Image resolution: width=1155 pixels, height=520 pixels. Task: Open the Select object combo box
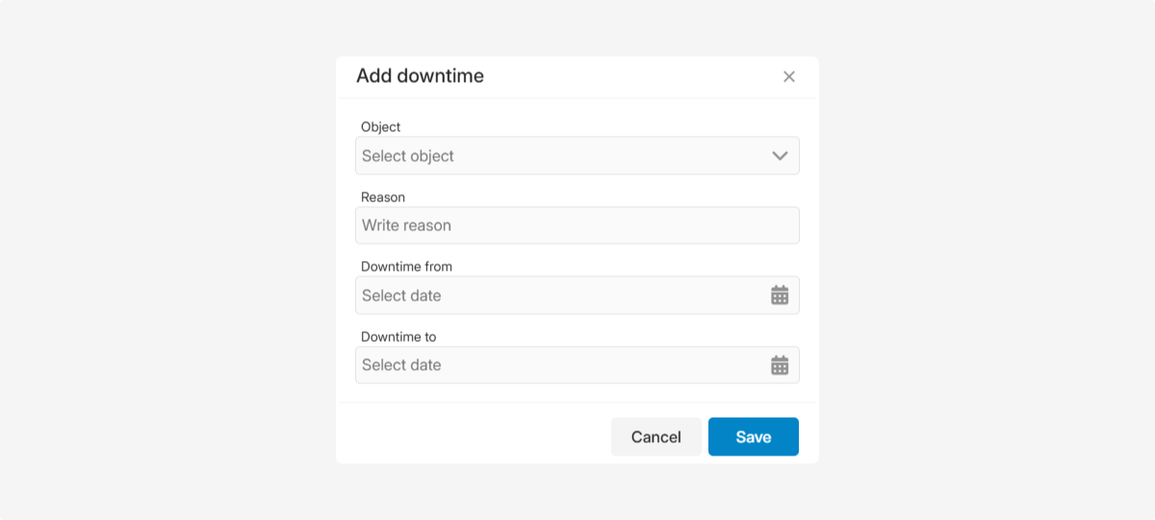click(558, 156)
